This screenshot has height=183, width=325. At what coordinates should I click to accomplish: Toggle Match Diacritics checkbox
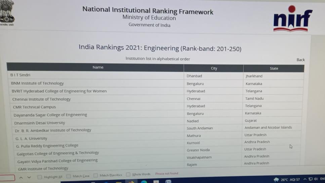pyautogui.click(x=95, y=175)
